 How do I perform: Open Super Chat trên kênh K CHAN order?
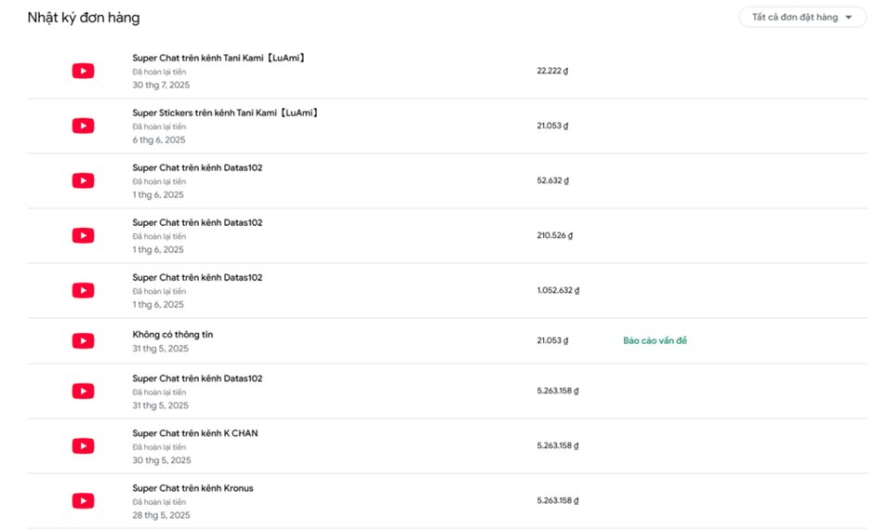[195, 433]
